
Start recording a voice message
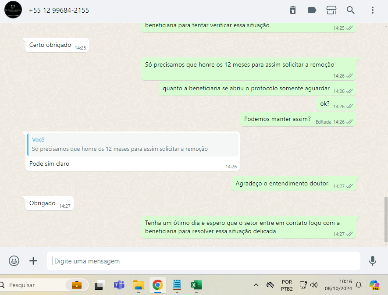click(x=372, y=261)
